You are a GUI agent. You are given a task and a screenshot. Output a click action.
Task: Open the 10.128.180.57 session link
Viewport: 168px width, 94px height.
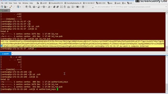pos(89,3)
